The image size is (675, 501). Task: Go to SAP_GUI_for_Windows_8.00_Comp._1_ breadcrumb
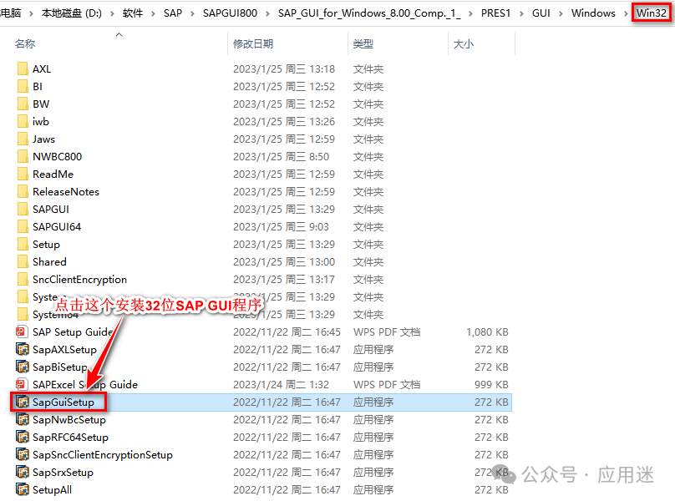369,13
